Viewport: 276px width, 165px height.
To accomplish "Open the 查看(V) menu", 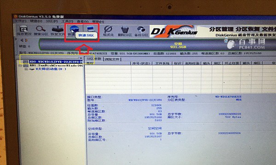I will point(83,22).
